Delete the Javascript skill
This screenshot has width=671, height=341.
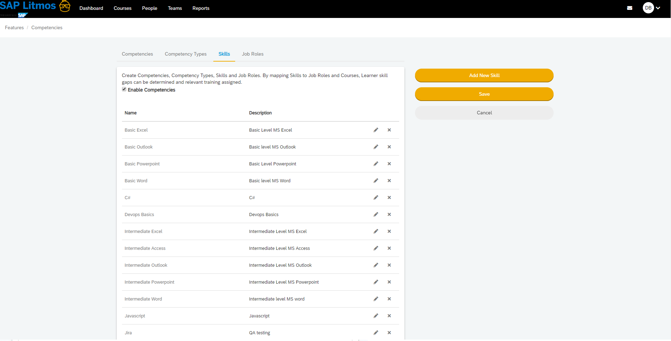pos(389,316)
